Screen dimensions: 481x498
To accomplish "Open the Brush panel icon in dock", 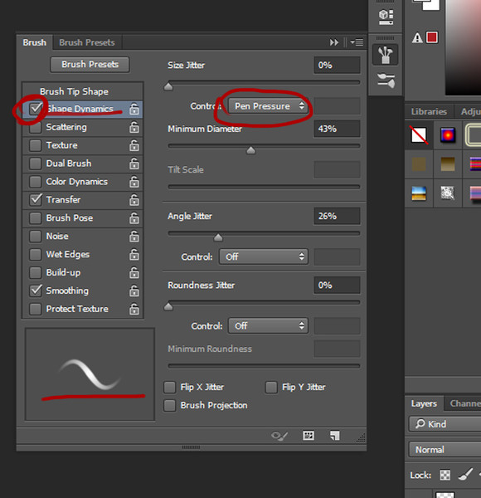I will [x=385, y=55].
